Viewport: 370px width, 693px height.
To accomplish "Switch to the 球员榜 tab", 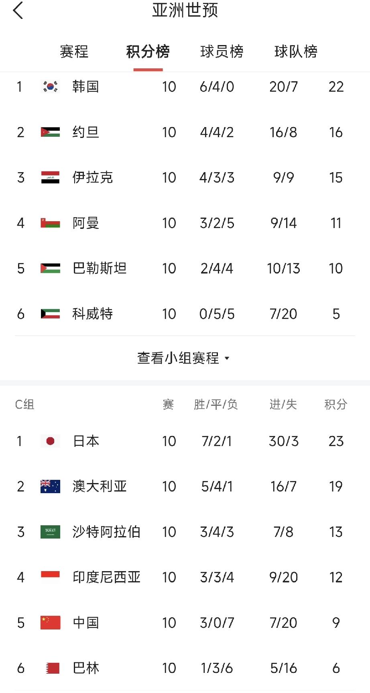I will pyautogui.click(x=222, y=51).
